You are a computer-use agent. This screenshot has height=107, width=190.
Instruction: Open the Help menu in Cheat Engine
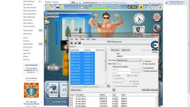coord(94,39)
